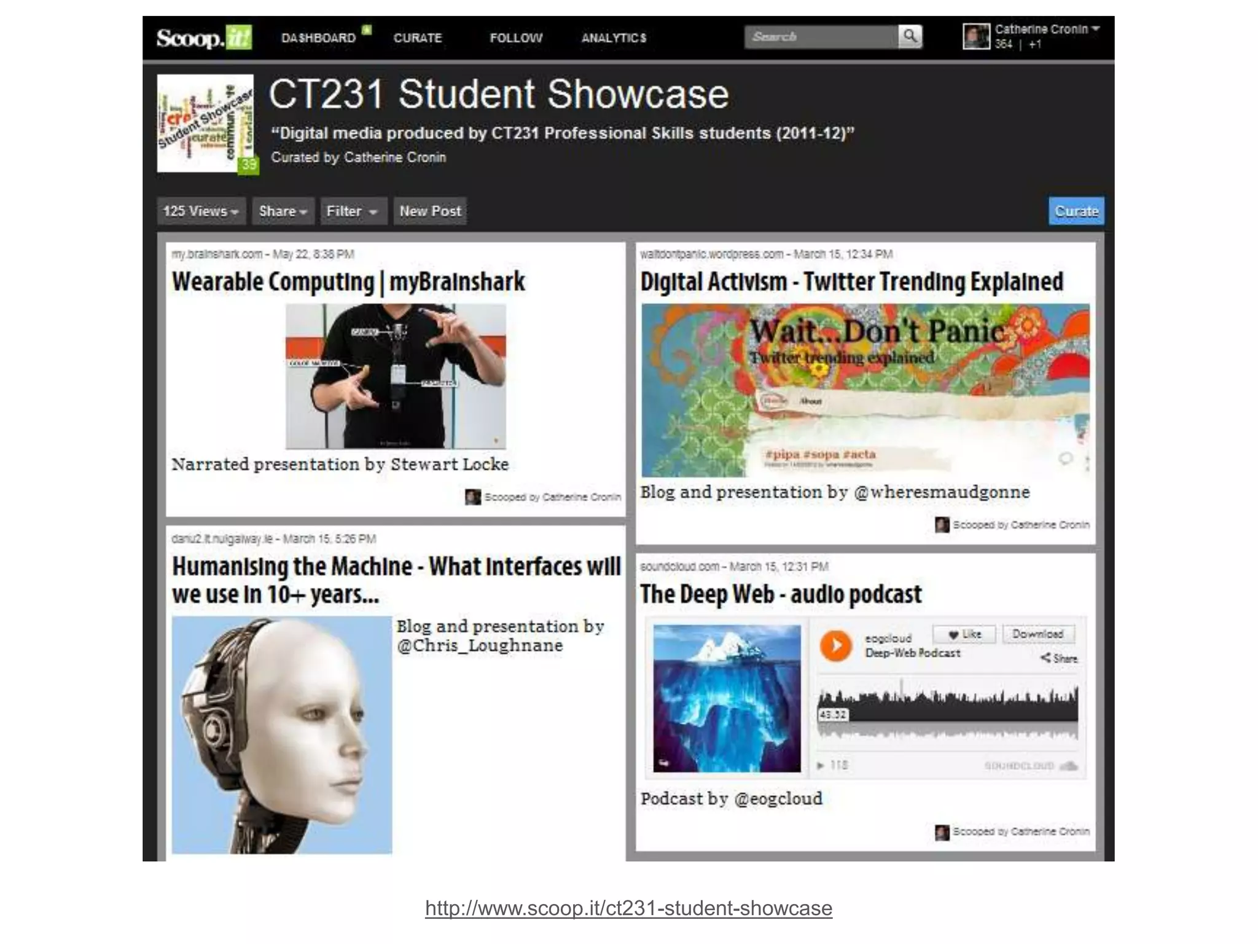Click waitdontpanic.wordpress.com source text
1258x944 pixels.
point(711,254)
